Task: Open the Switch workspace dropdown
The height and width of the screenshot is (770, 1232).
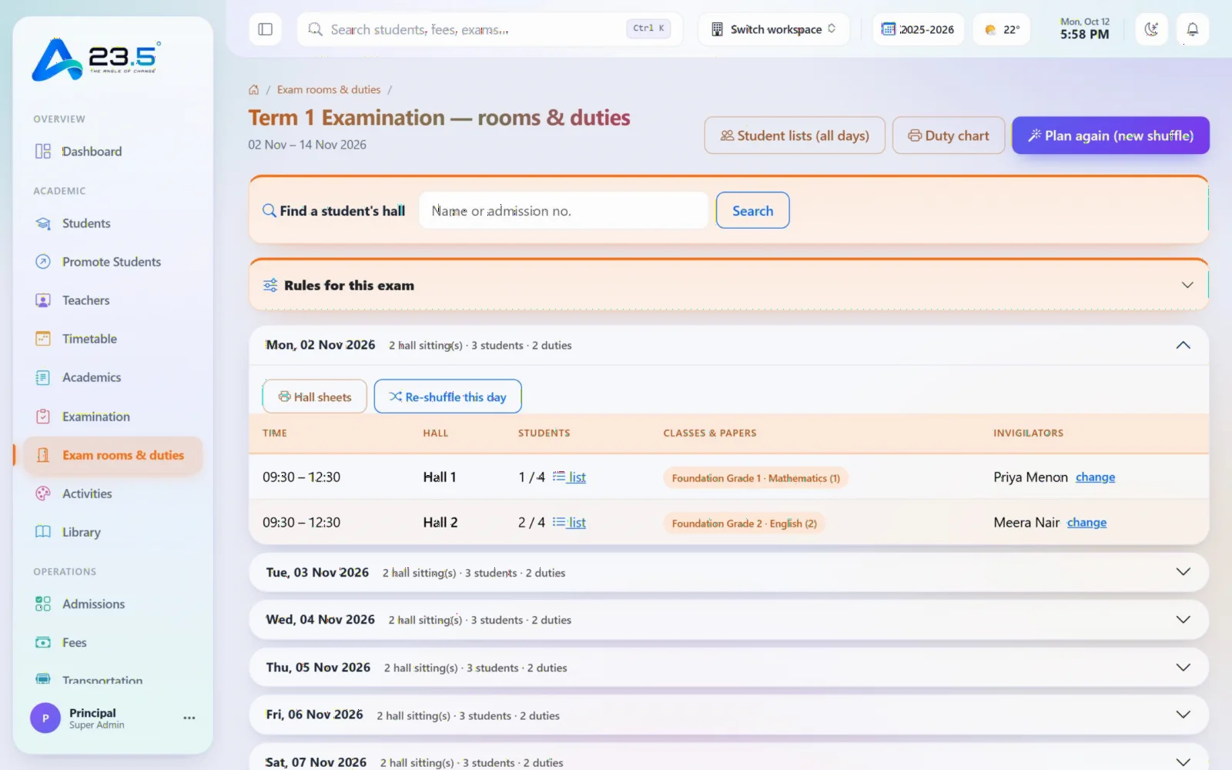Action: coord(774,29)
